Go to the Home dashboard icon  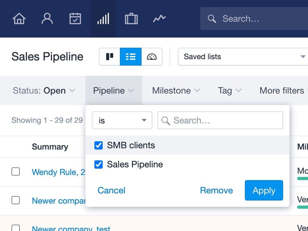click(19, 19)
